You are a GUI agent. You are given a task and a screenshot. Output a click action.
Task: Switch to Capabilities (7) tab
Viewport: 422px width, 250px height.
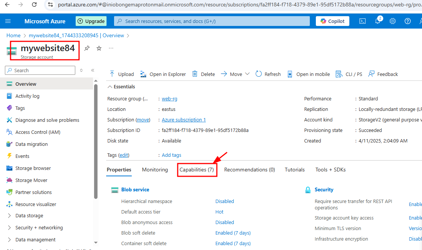[x=197, y=170]
